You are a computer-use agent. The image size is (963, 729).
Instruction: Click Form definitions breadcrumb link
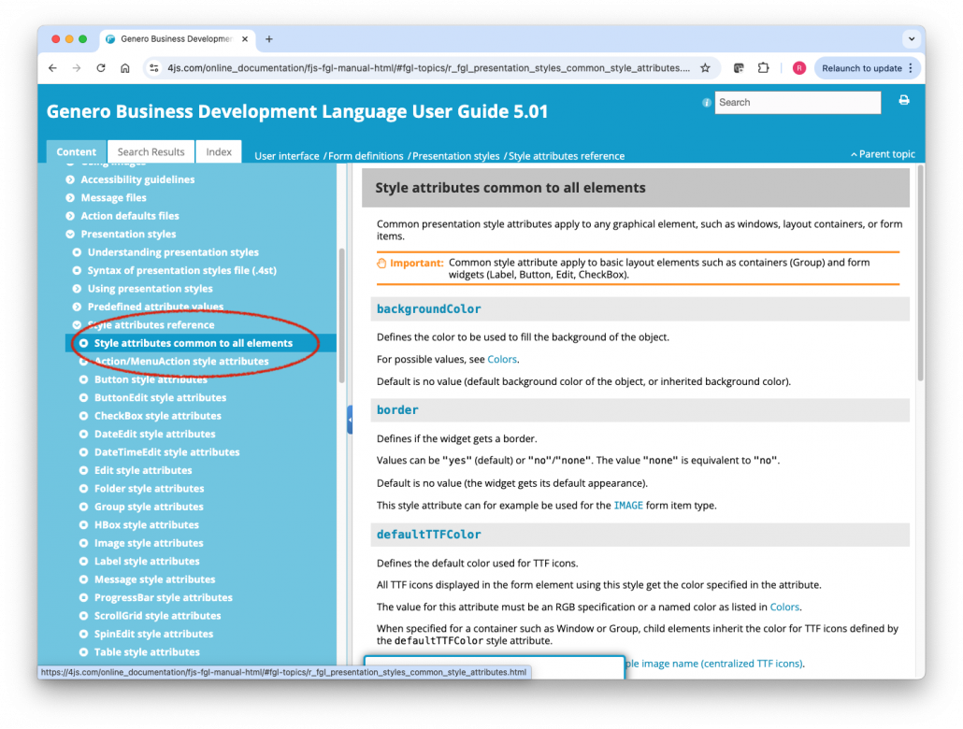pyautogui.click(x=366, y=156)
